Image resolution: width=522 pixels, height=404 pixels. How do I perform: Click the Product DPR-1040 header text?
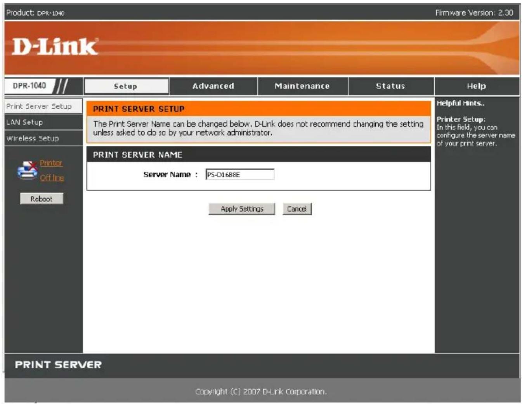[35, 13]
